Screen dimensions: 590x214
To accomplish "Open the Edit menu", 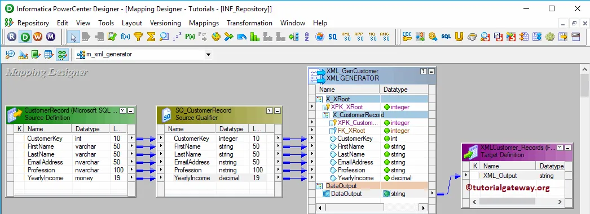I will (63, 23).
